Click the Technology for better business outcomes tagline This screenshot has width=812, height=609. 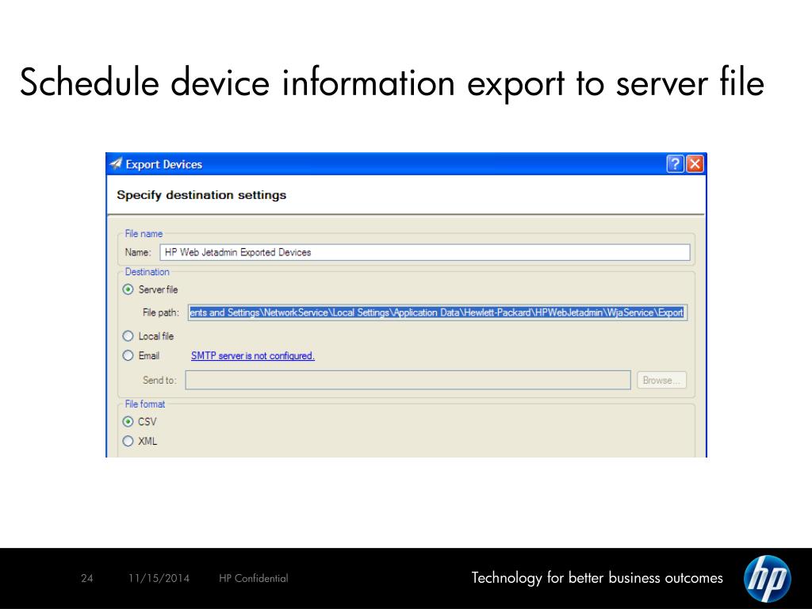click(x=597, y=578)
